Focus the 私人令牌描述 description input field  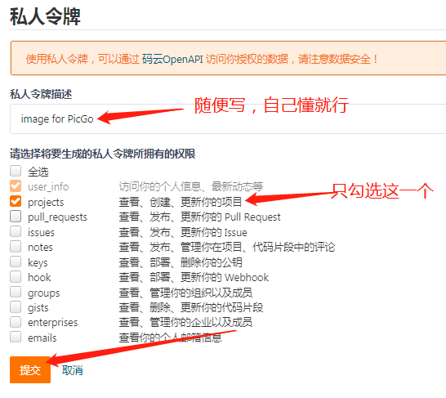[x=228, y=119]
